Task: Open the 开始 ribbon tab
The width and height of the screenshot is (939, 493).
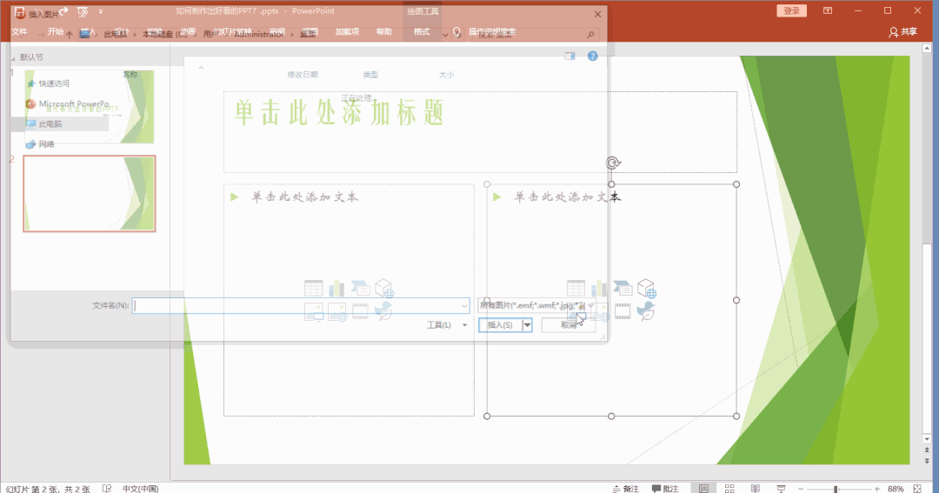Action: coord(56,31)
